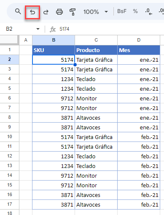Click the Producto header cell
The height and width of the screenshot is (215, 164).
(x=96, y=50)
